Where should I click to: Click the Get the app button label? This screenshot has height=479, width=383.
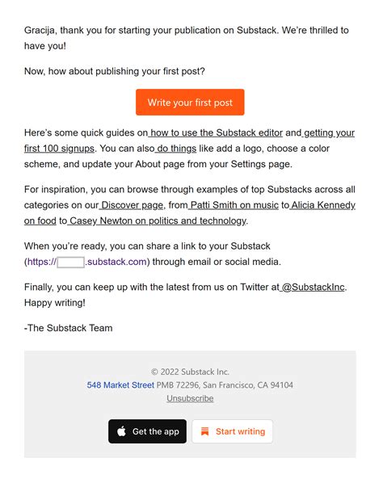click(x=156, y=431)
